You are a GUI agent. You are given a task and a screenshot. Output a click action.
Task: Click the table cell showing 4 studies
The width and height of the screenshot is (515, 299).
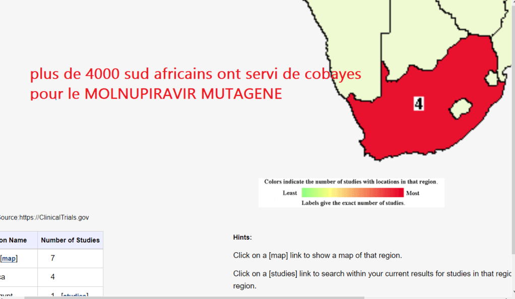[x=52, y=277]
